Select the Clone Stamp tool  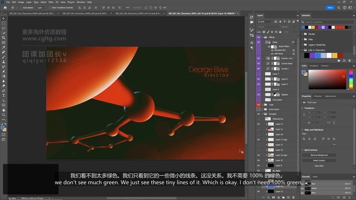[x=3, y=62]
